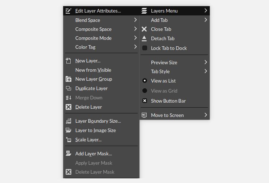Expand the Preview Size submenu arrow

[x=206, y=62]
